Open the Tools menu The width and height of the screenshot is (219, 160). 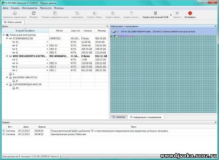coord(30,8)
